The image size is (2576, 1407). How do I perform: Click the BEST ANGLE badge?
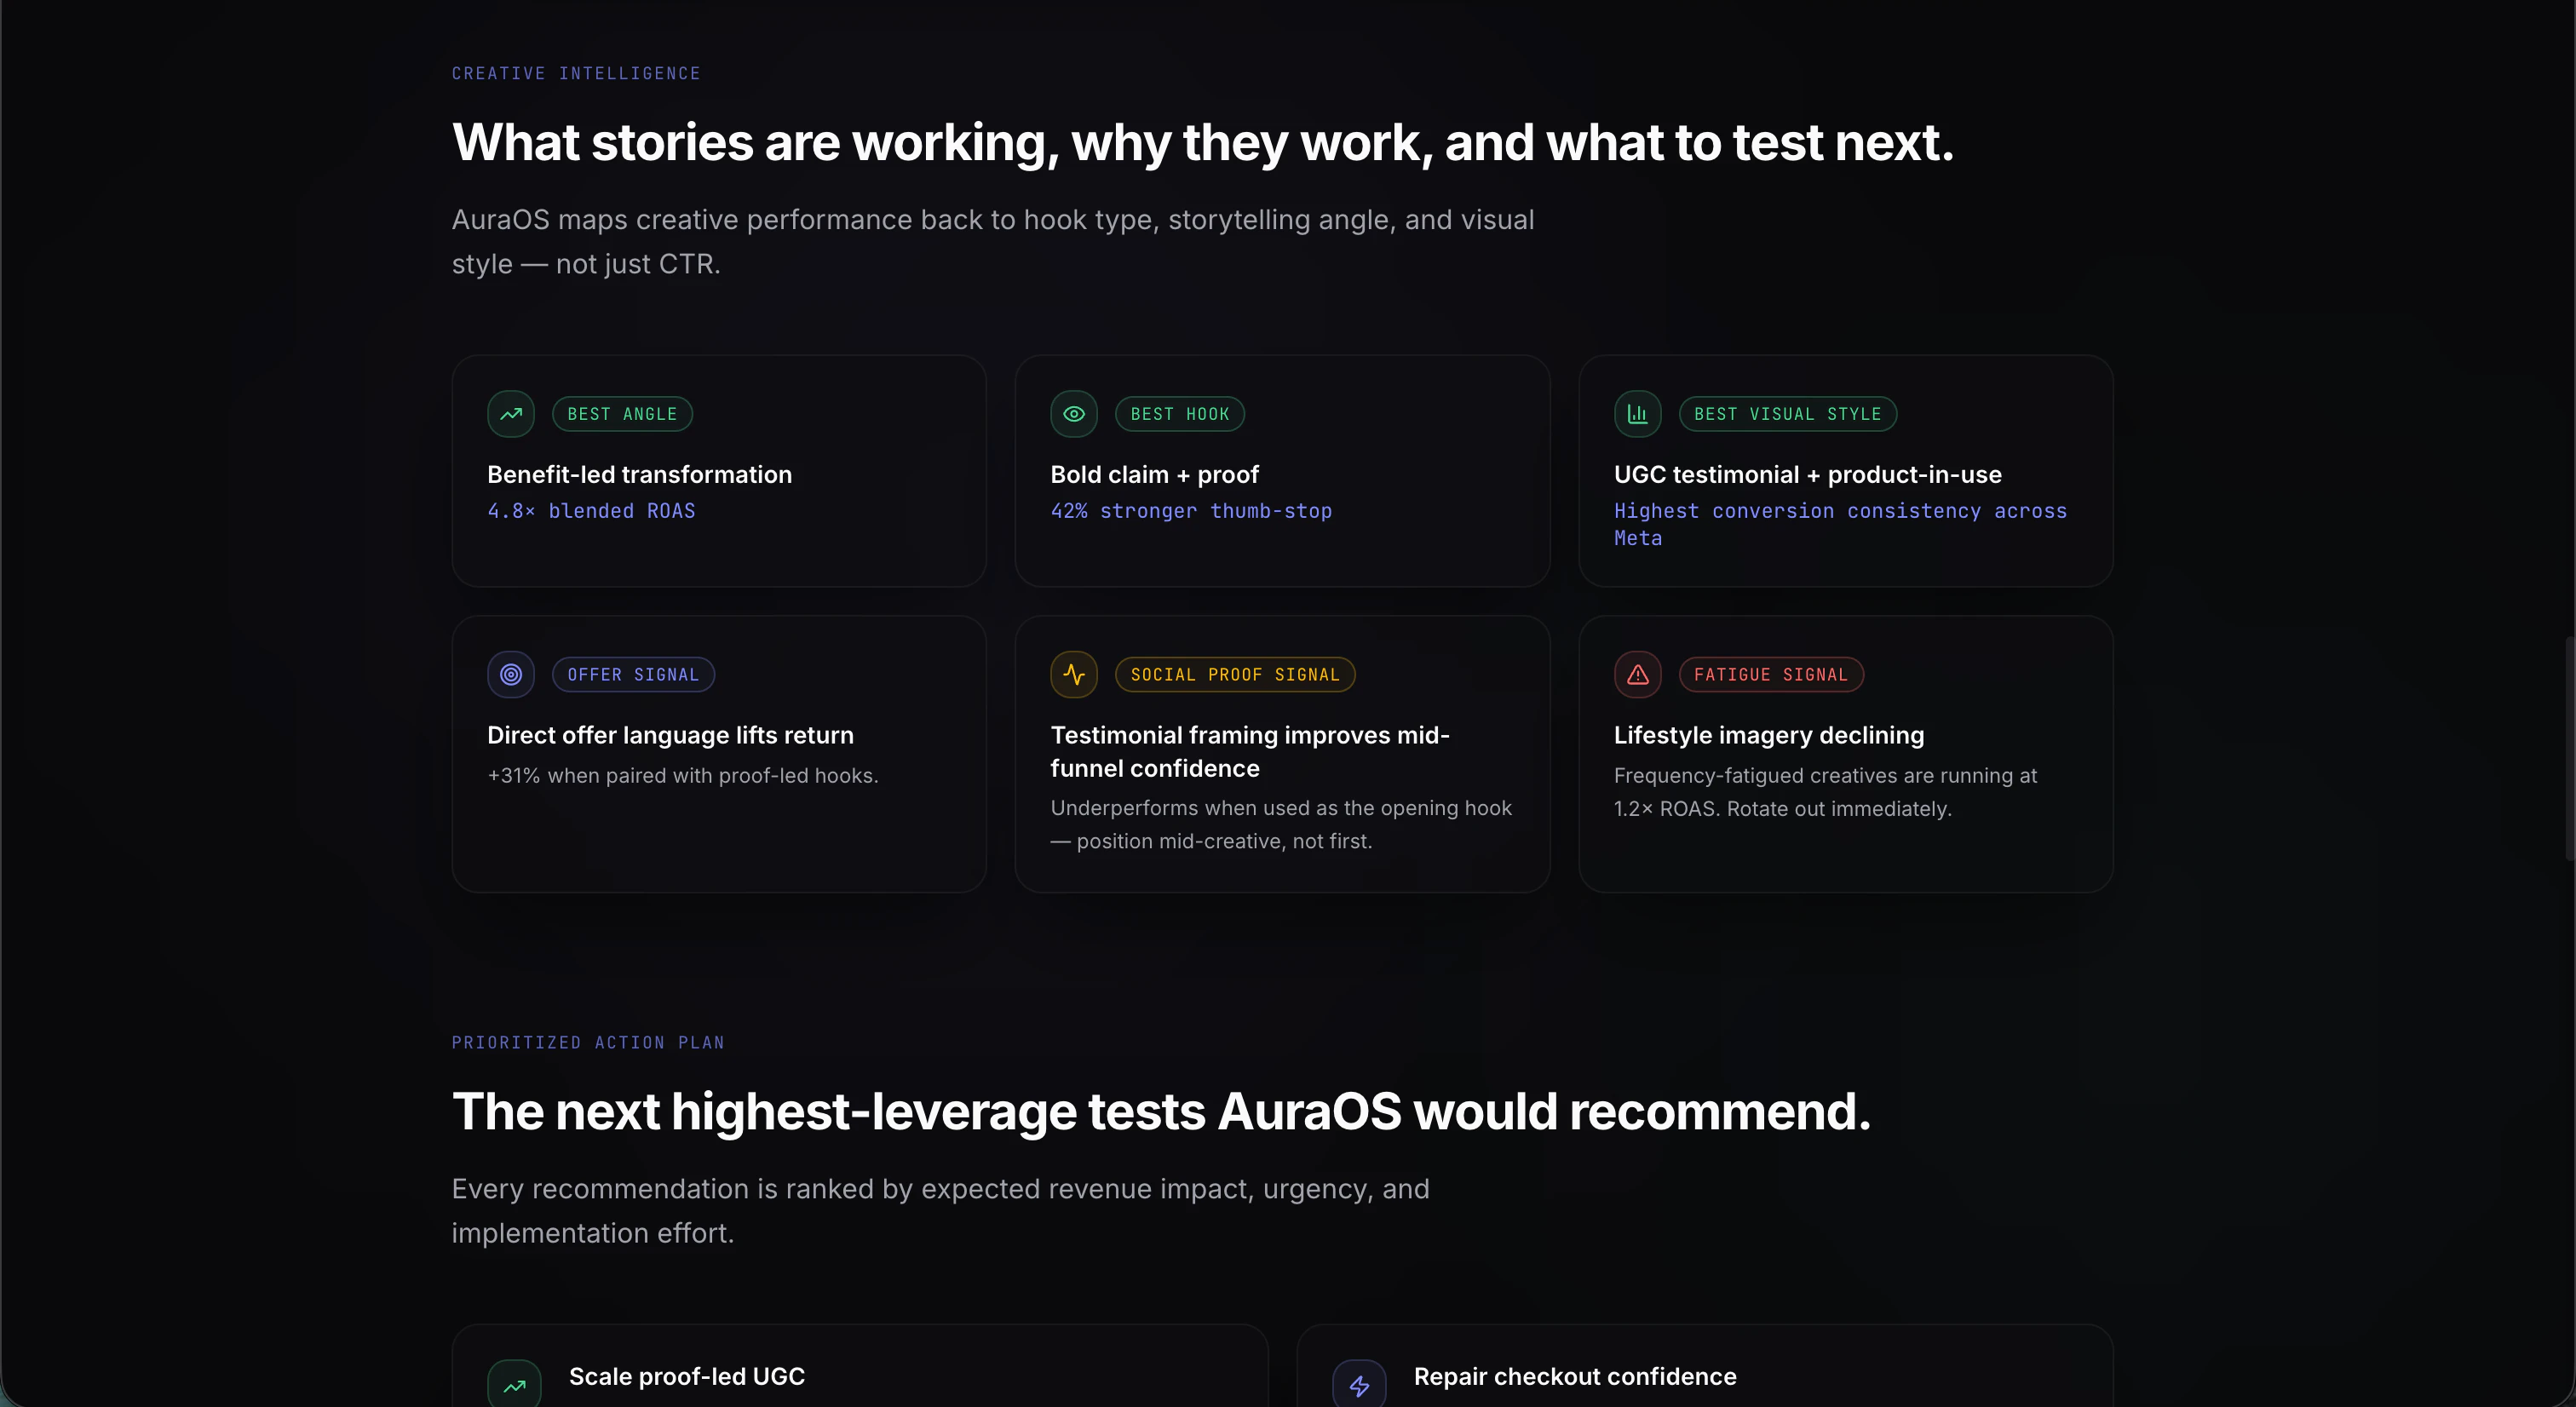tap(622, 414)
